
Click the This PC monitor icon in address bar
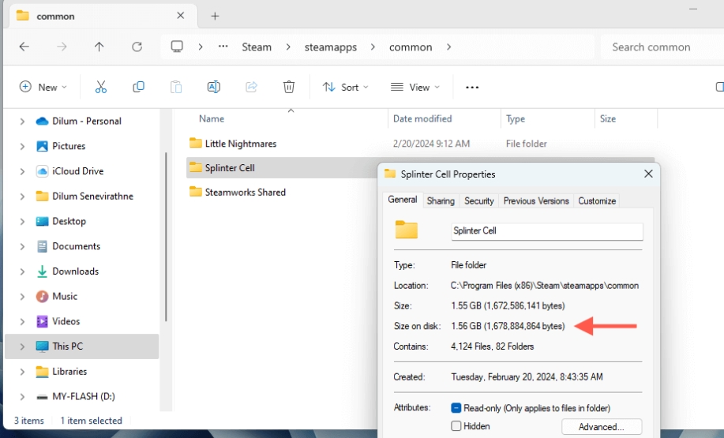tap(177, 47)
